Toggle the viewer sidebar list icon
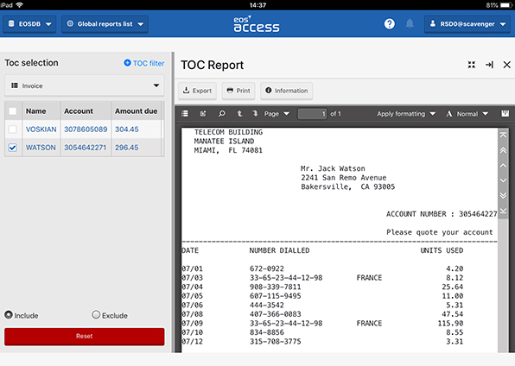 185,114
